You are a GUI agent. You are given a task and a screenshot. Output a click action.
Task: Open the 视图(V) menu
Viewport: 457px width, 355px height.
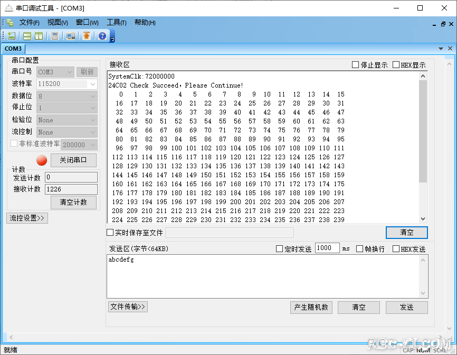[58, 23]
